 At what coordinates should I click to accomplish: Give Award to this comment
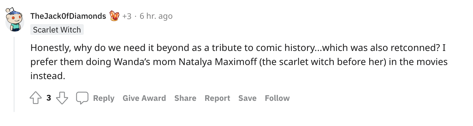point(144,98)
